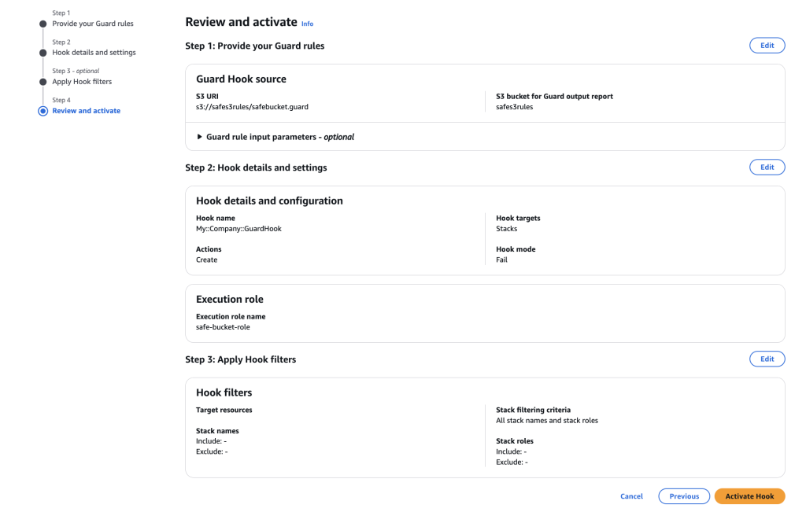
Task: Cancel the Guard Hook setup
Action: [630, 495]
